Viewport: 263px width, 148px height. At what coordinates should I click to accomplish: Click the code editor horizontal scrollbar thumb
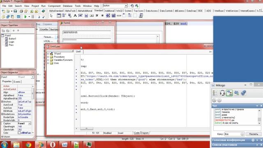point(87,129)
